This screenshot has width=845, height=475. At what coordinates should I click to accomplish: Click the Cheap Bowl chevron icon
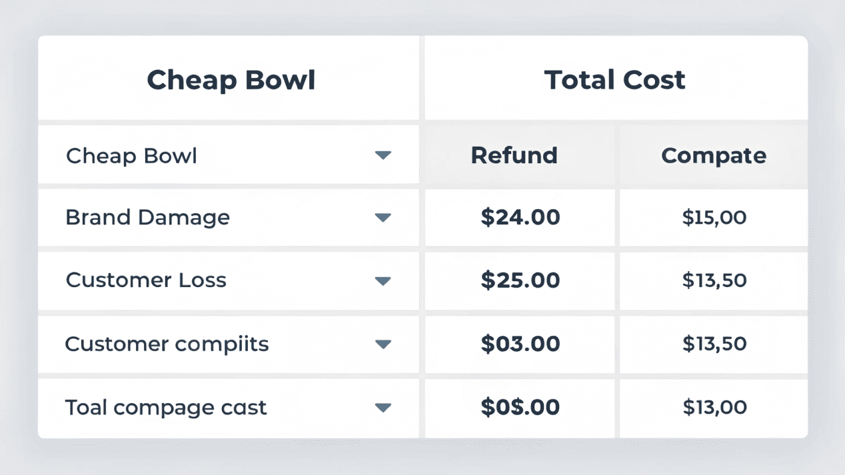click(x=383, y=155)
